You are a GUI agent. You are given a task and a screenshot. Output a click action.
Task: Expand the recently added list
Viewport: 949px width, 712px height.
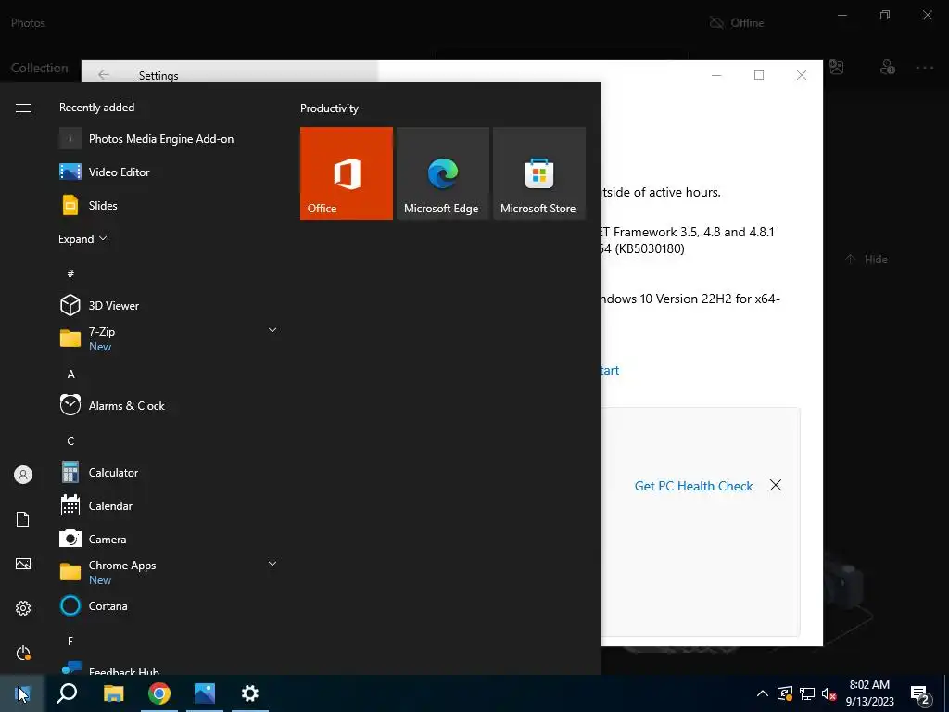[x=82, y=238]
